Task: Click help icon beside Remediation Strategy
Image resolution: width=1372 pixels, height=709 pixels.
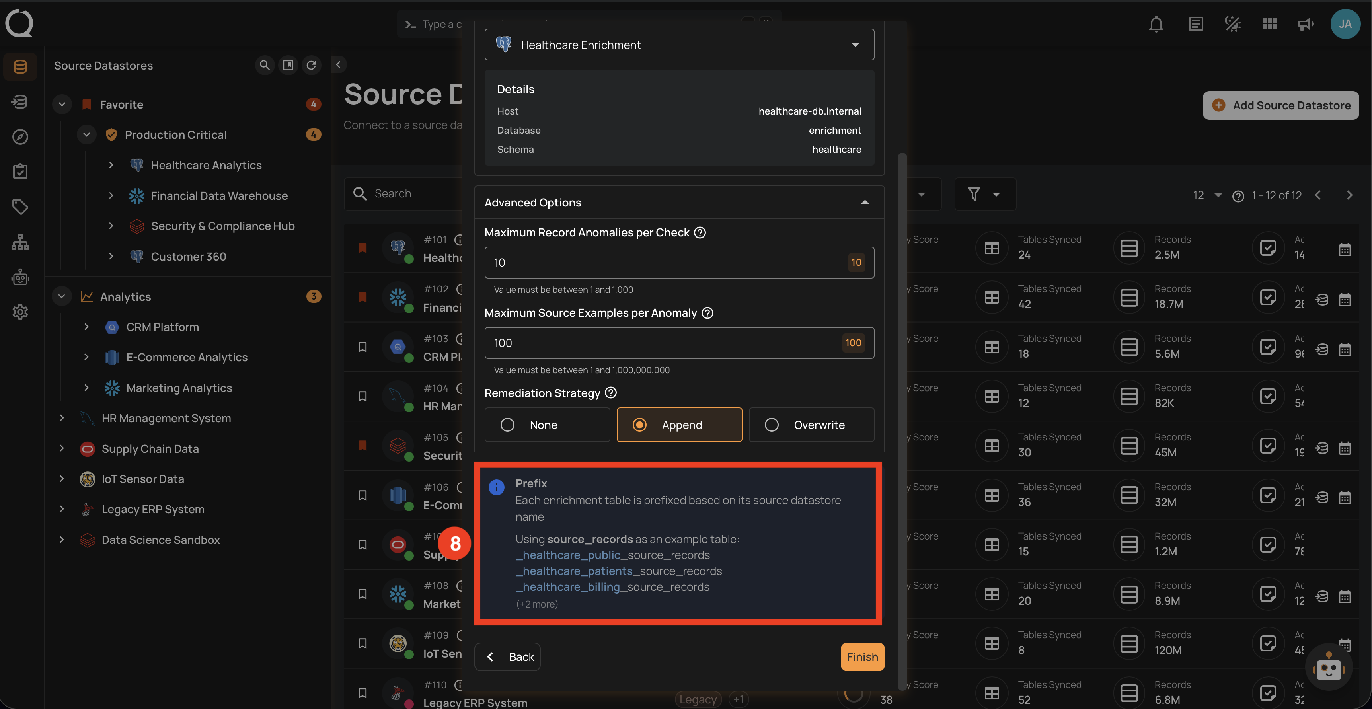Action: tap(611, 393)
